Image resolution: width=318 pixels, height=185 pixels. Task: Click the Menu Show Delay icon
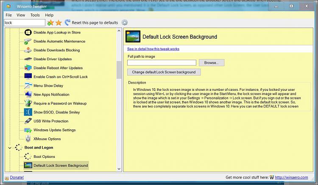tap(28, 85)
